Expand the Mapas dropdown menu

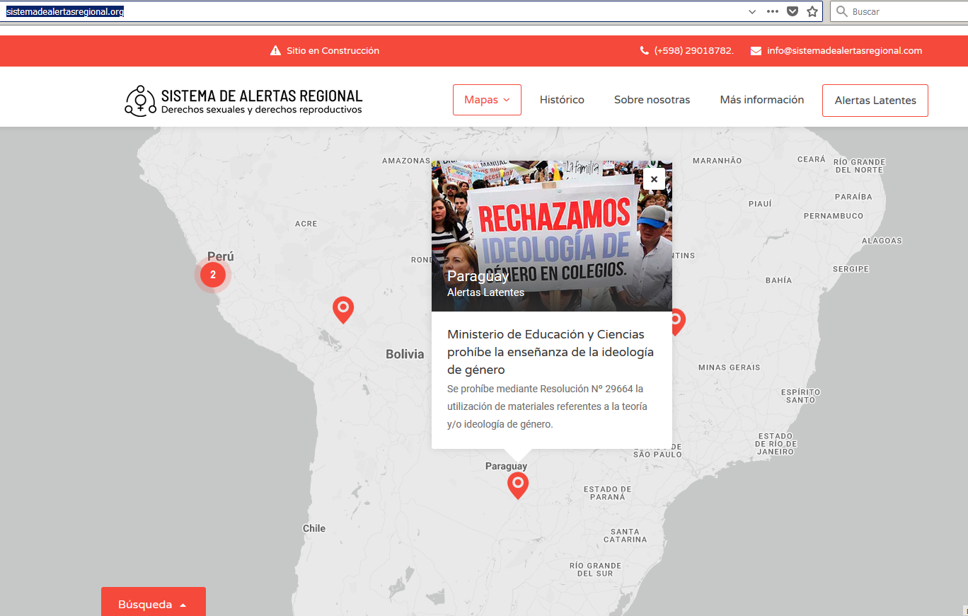point(487,100)
